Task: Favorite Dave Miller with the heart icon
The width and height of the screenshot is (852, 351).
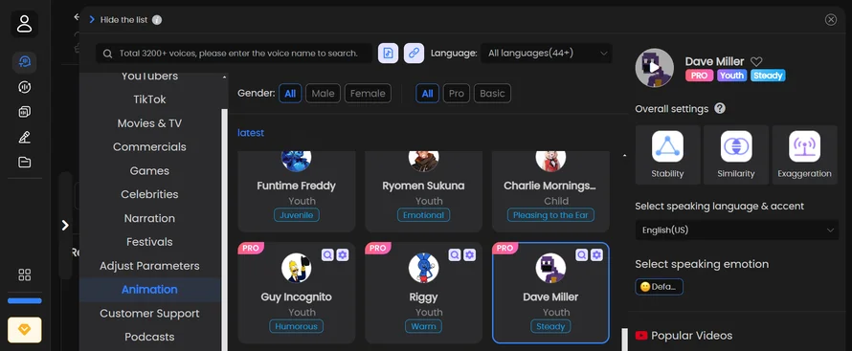Action: click(x=756, y=62)
